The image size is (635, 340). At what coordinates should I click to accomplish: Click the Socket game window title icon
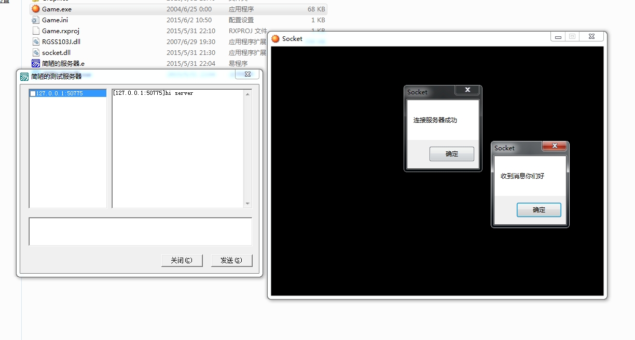click(x=275, y=39)
